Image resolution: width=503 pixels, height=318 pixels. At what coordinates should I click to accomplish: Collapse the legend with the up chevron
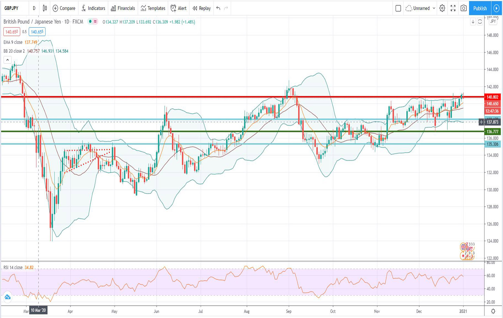[x=7, y=60]
